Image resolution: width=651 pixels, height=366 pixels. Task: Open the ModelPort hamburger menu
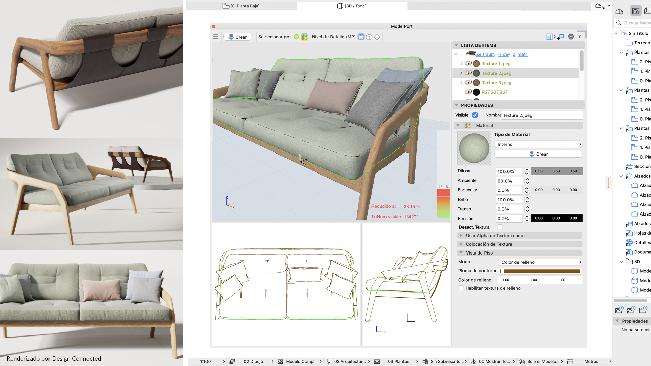pos(216,37)
